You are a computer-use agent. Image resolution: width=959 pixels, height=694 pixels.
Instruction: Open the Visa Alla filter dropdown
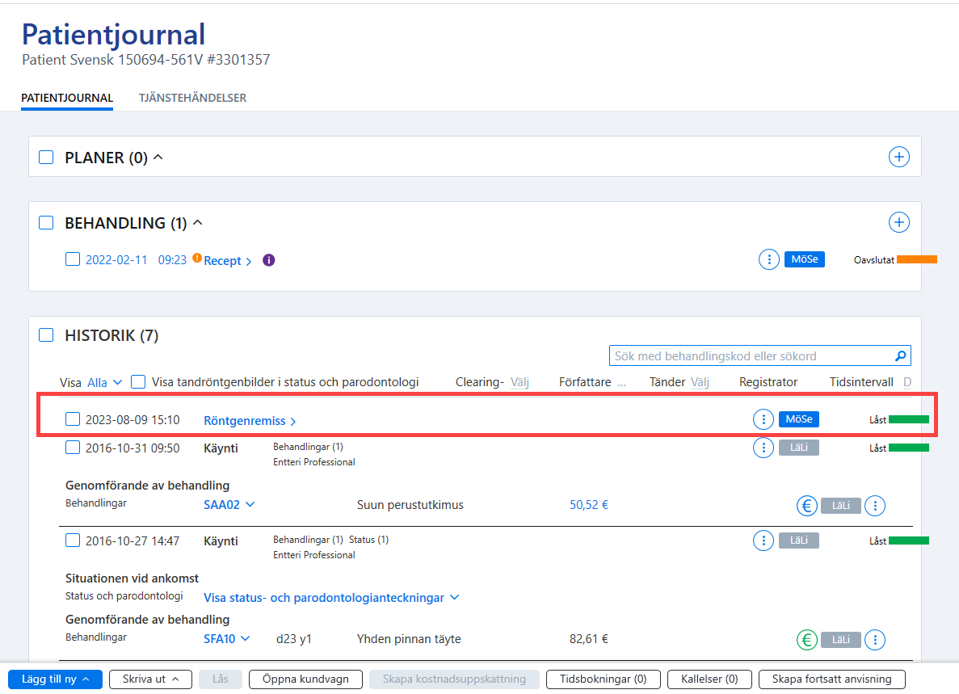click(x=104, y=382)
